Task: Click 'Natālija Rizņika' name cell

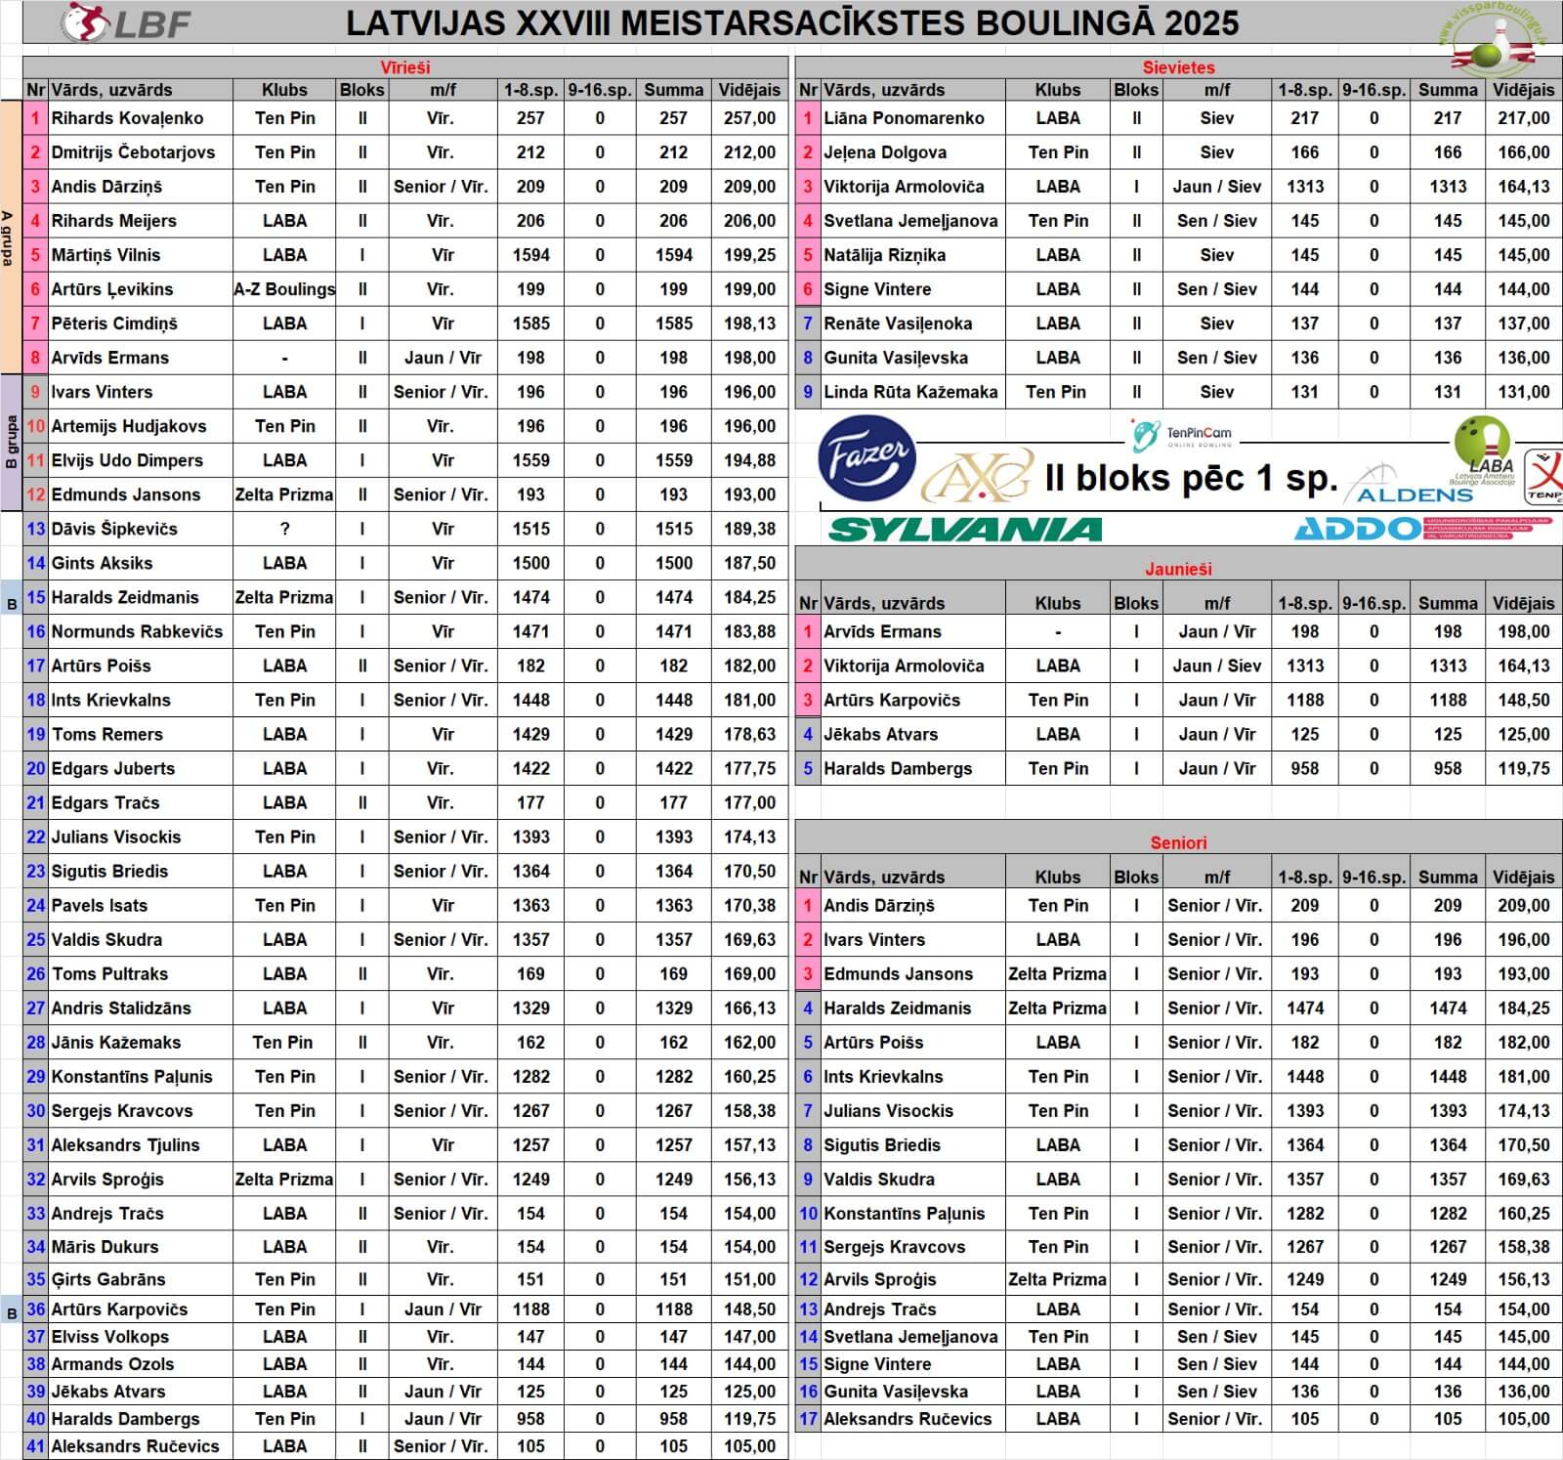Action: pyautogui.click(x=912, y=255)
